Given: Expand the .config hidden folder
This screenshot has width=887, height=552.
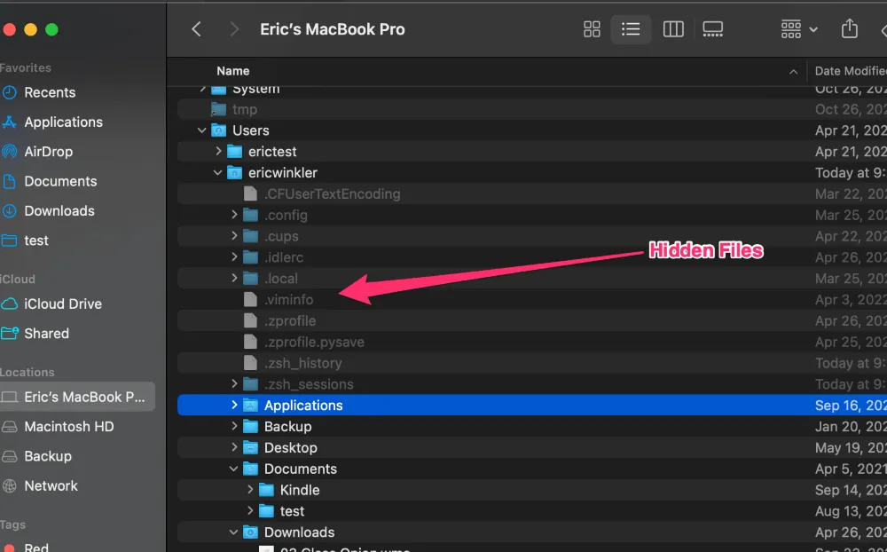Looking at the screenshot, I should click(234, 216).
